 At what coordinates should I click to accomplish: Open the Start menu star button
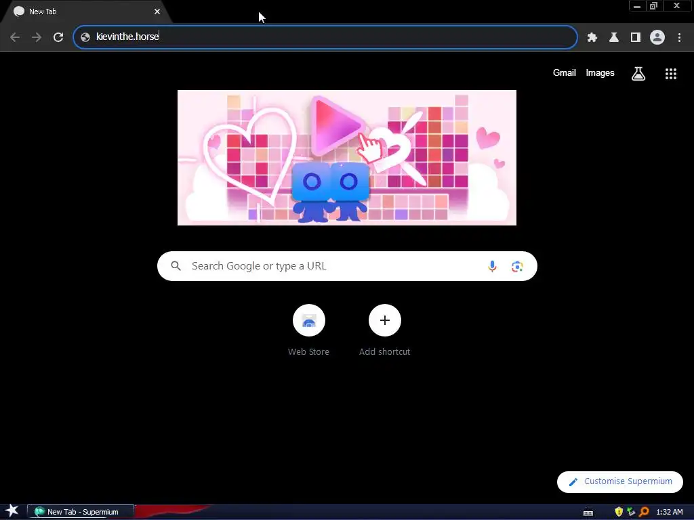point(12,511)
